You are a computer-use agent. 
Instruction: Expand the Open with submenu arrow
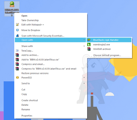pyautogui.click(x=84, y=40)
